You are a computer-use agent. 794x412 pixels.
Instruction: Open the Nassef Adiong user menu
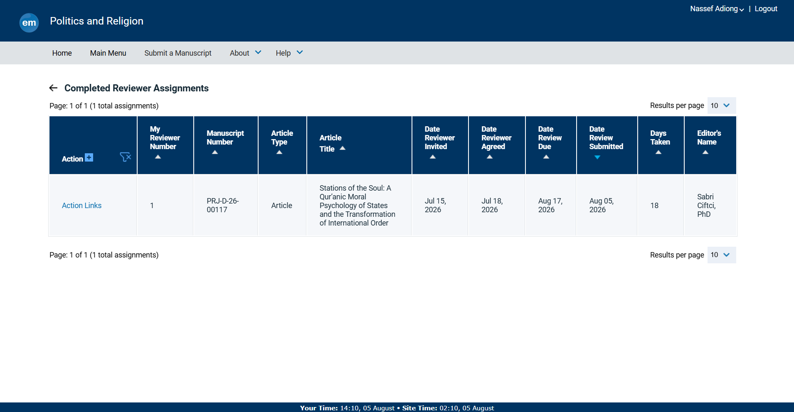point(717,9)
